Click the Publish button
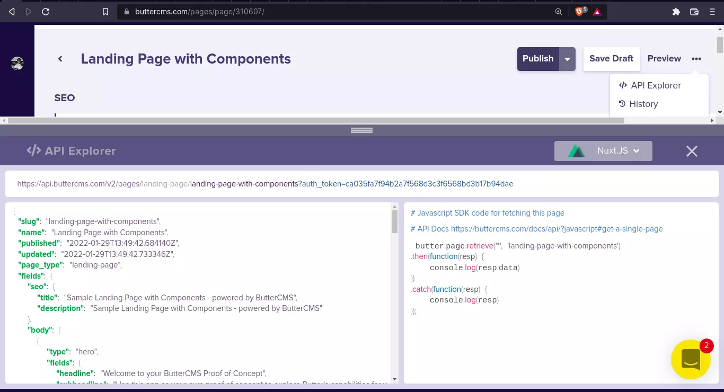Viewport: 724px width, 392px height. point(538,59)
